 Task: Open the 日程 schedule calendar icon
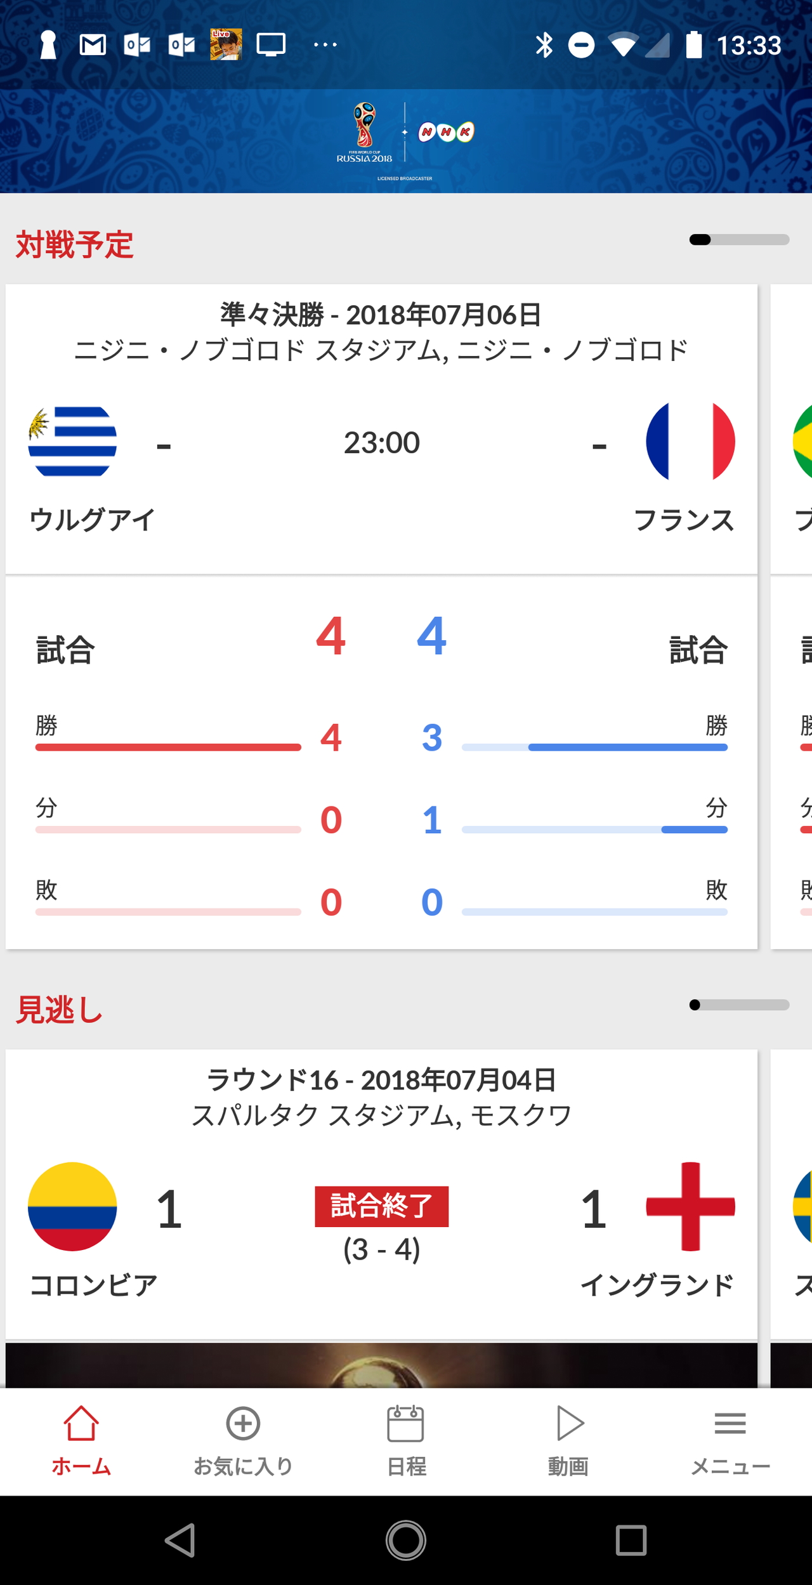406,1423
